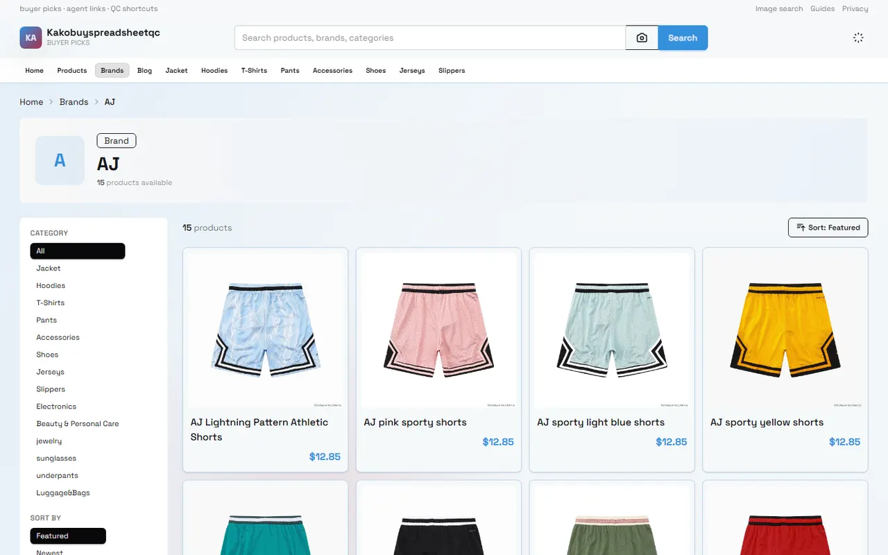Image resolution: width=888 pixels, height=555 pixels.
Task: Open the Accessories tab in navigation bar
Action: click(x=332, y=71)
